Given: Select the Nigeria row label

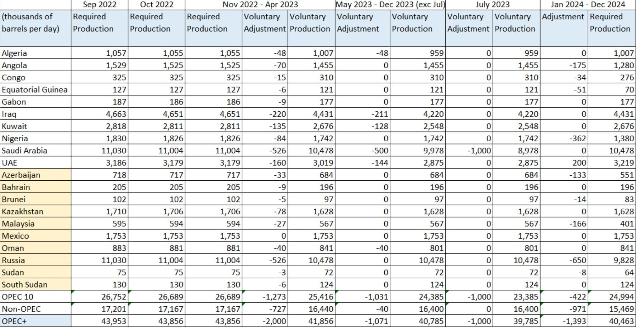Looking at the screenshot, I should (35, 138).
